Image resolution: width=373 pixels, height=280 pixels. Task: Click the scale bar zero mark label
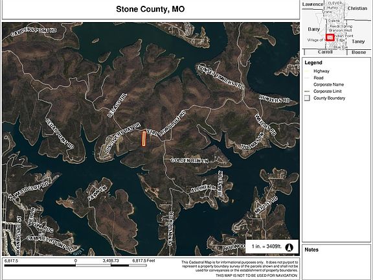pyautogui.click(x=75, y=261)
